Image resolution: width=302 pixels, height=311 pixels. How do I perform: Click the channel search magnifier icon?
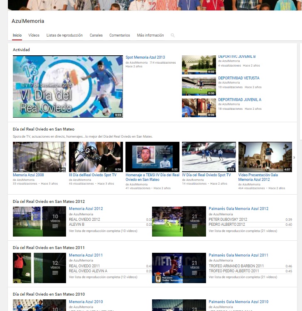172,35
